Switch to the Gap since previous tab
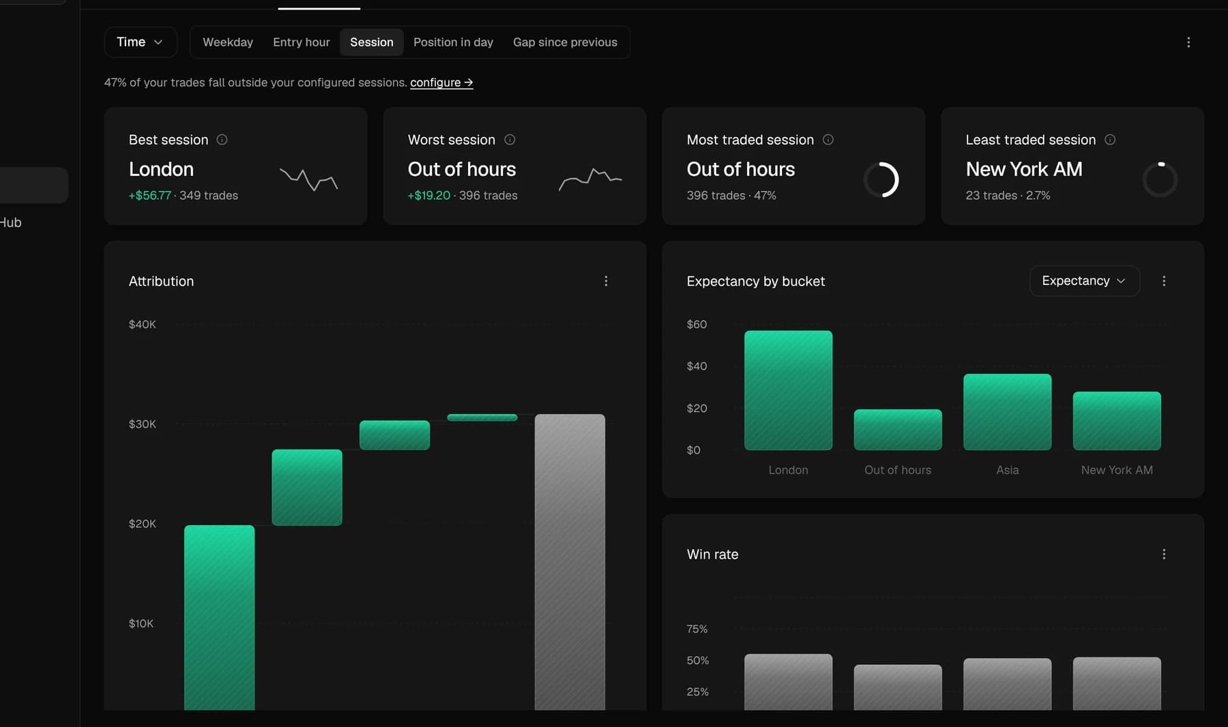 coord(565,42)
